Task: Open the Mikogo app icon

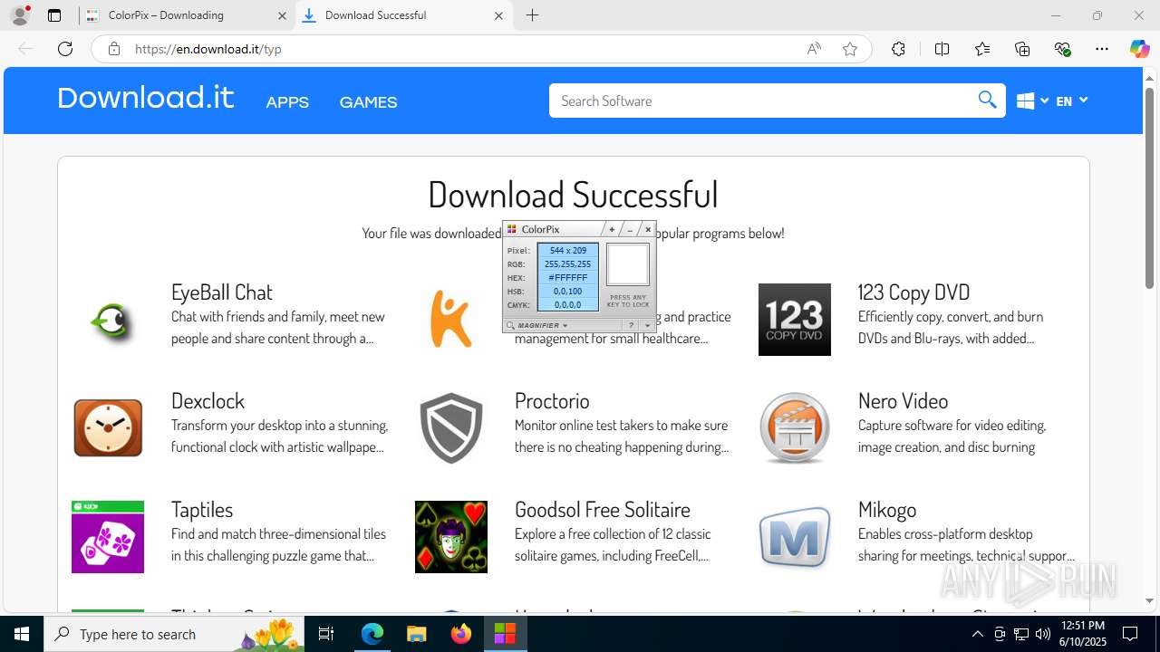Action: click(x=795, y=537)
